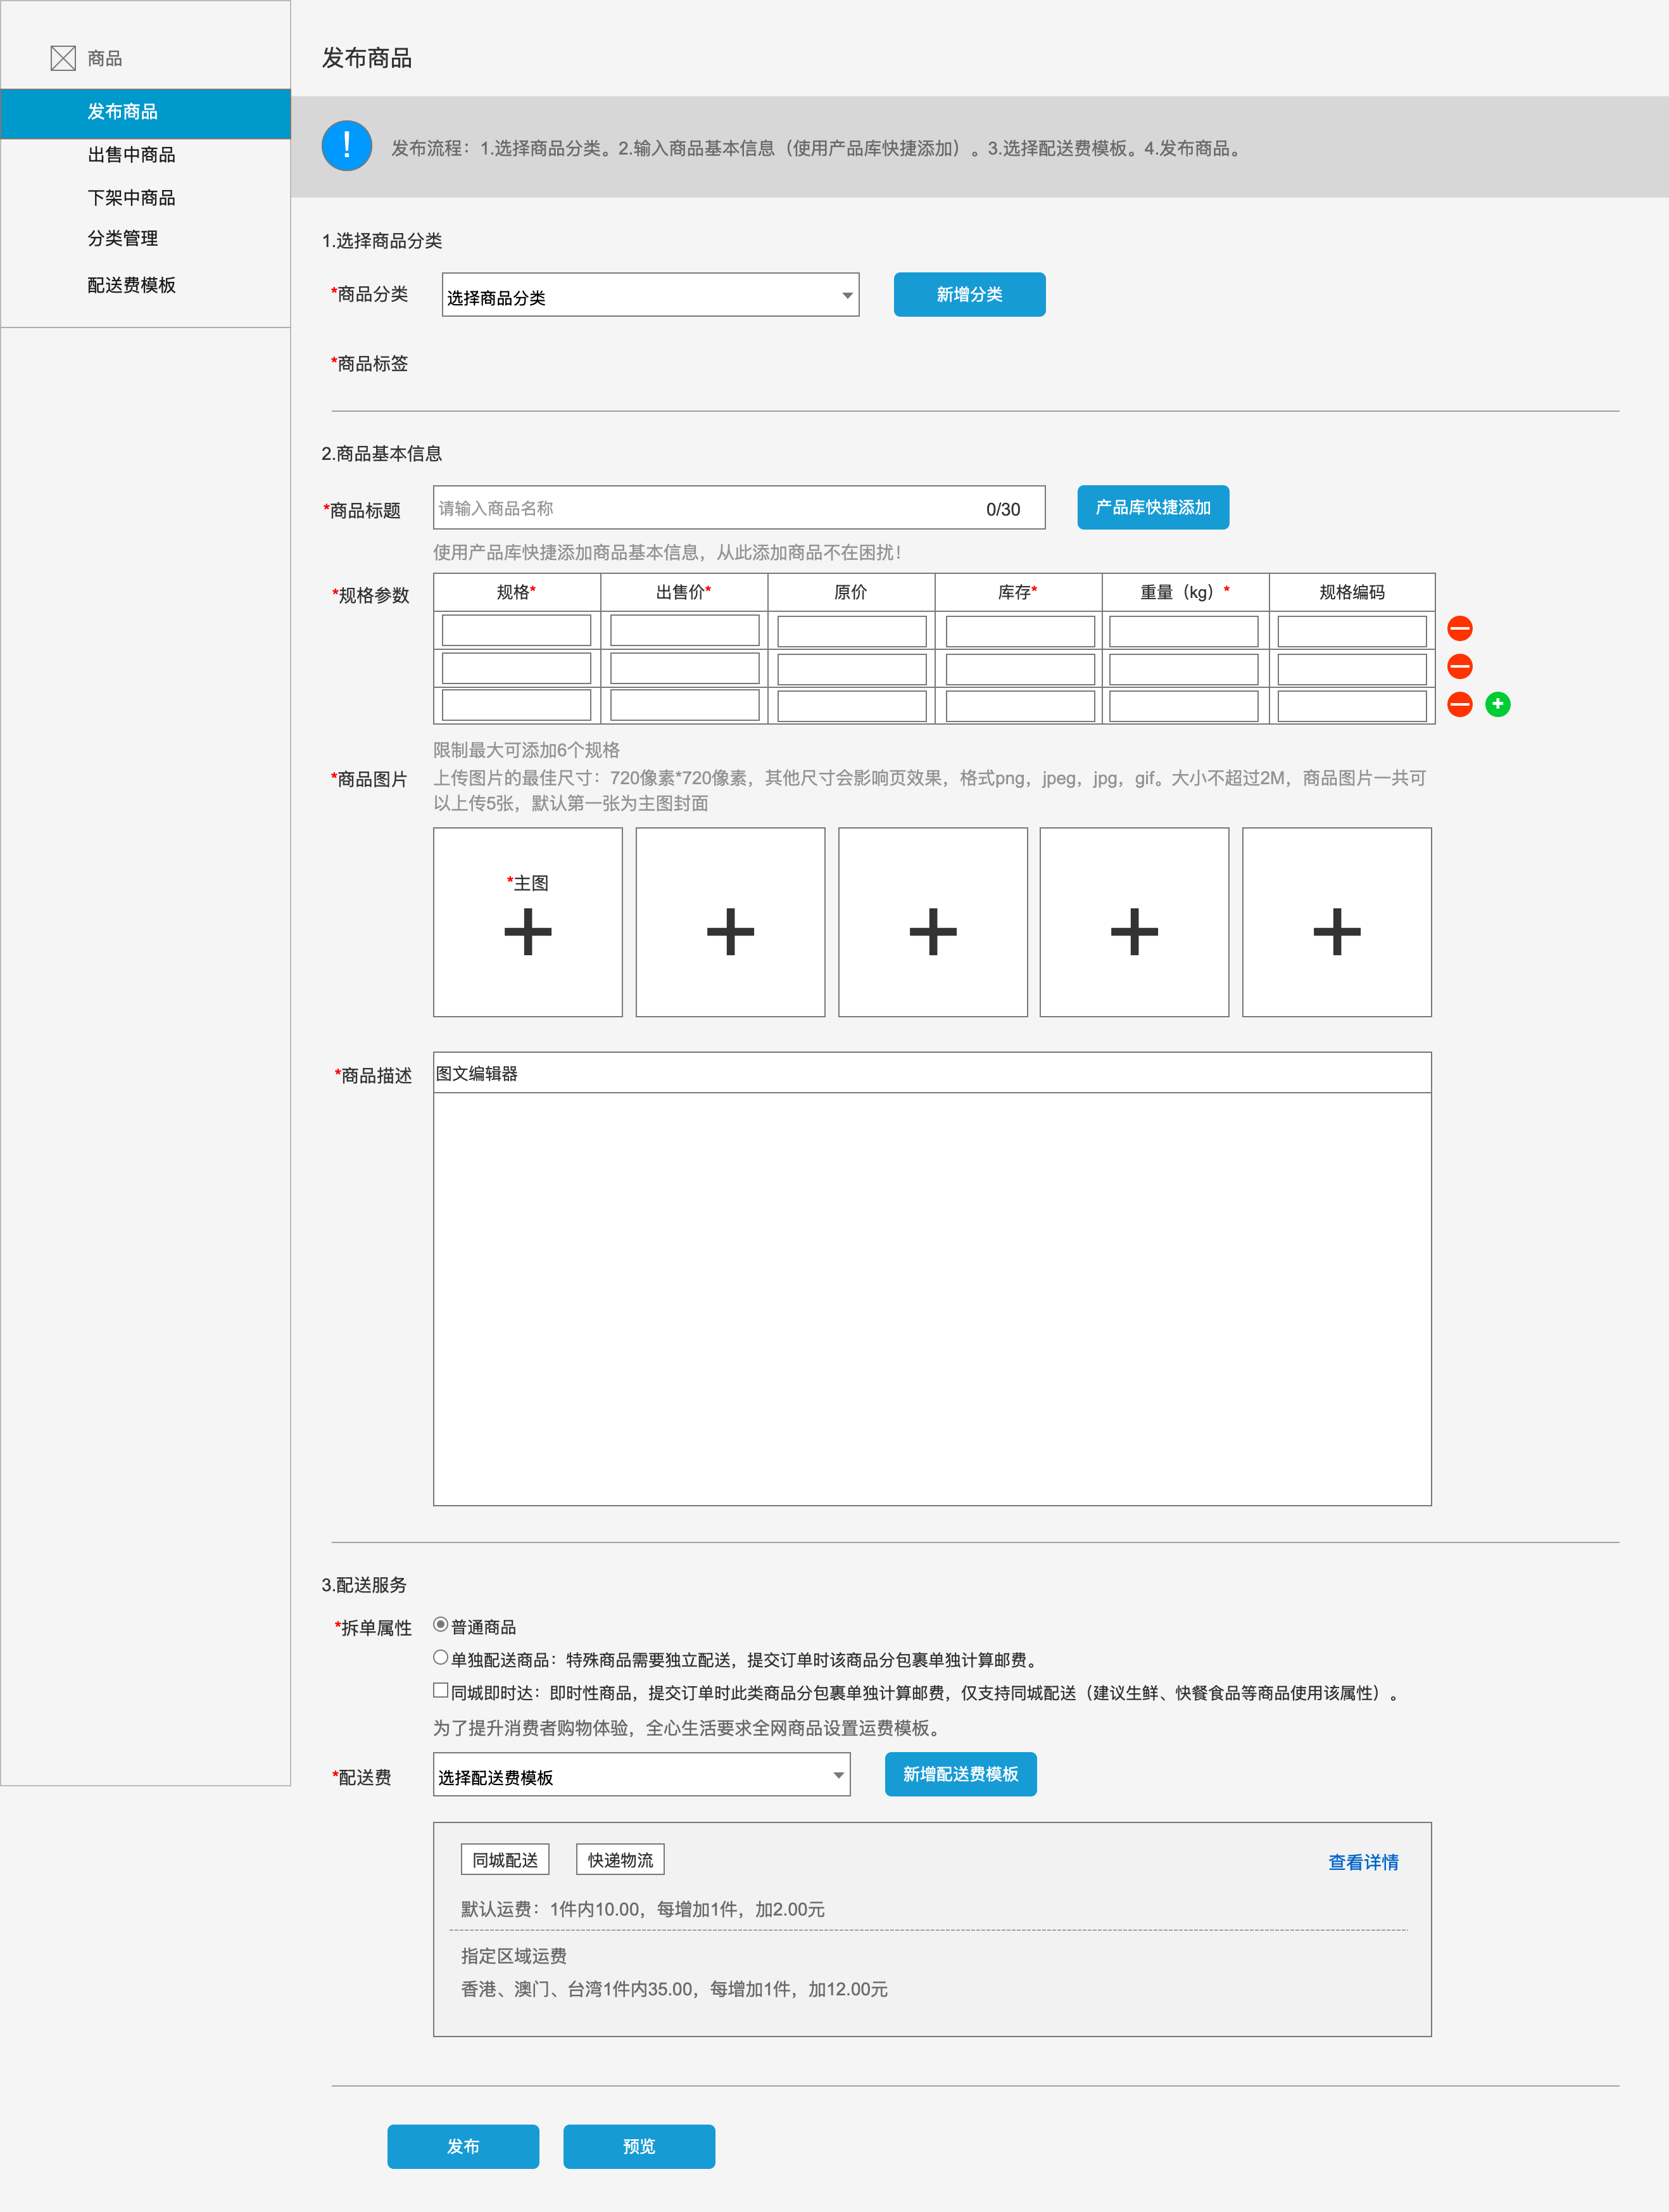This screenshot has height=2212, width=1669.
Task: Click the blue exclamation info icon
Action: pos(347,146)
